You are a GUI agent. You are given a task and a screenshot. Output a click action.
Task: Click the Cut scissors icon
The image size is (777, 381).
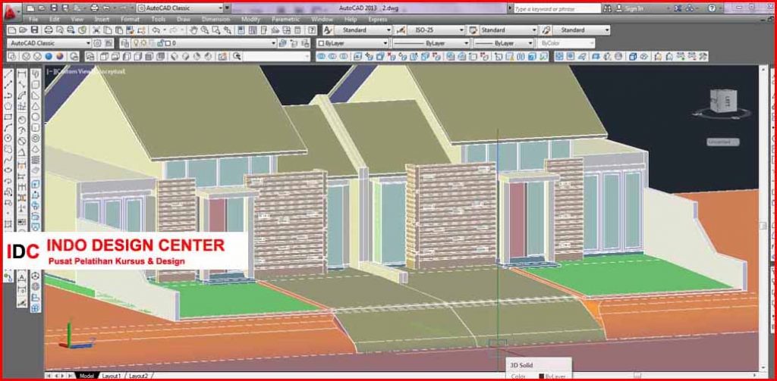(96, 30)
